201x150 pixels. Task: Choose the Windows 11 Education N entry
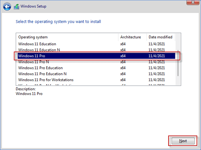[39, 50]
